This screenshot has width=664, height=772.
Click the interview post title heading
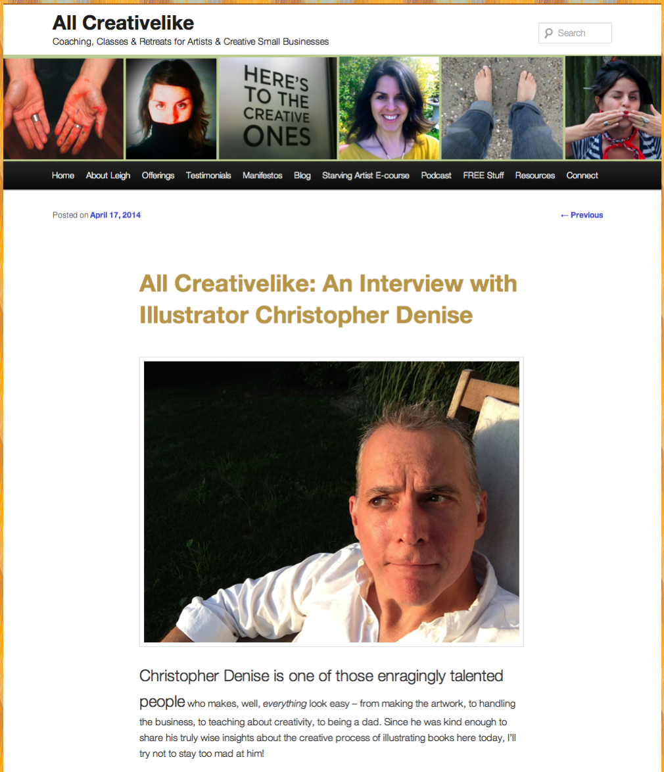coord(328,299)
